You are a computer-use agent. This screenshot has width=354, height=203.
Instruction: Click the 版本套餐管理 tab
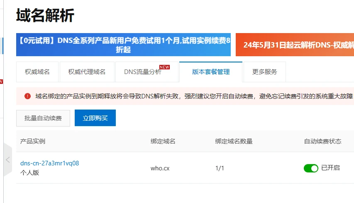[210, 72]
